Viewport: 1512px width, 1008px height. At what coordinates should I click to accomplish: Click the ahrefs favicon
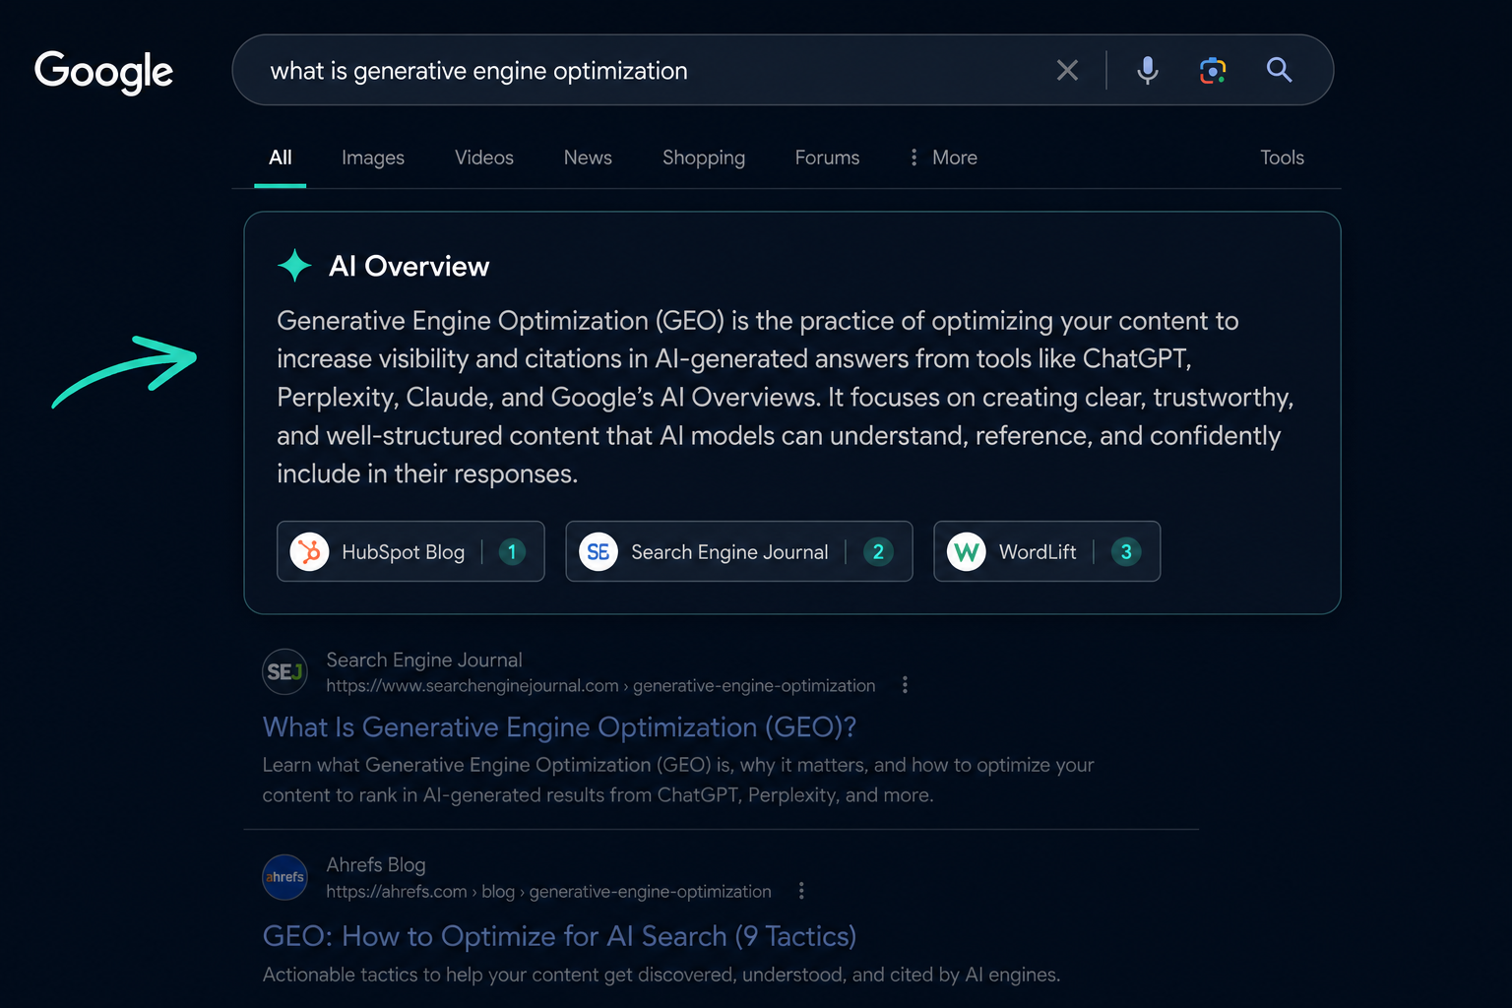click(x=284, y=877)
